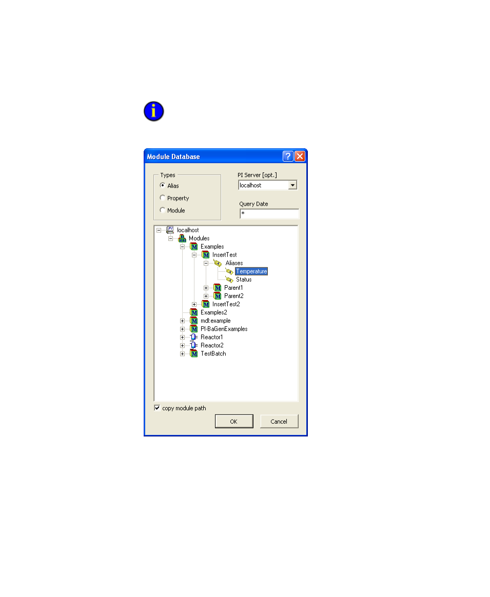Collapse the Examples tree node
Image resolution: width=490 pixels, height=597 pixels.
(183, 247)
